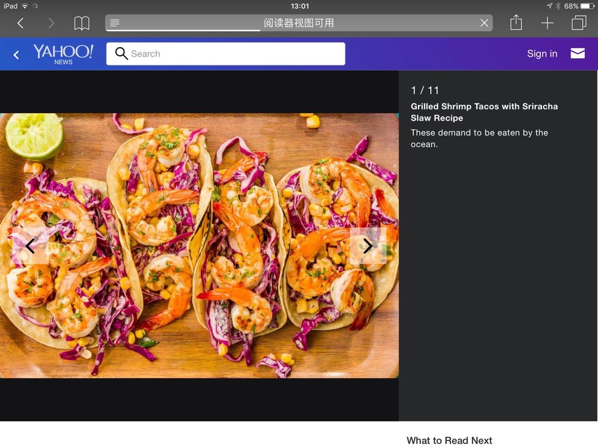
Task: Open the Safari share sheet icon
Action: (516, 23)
